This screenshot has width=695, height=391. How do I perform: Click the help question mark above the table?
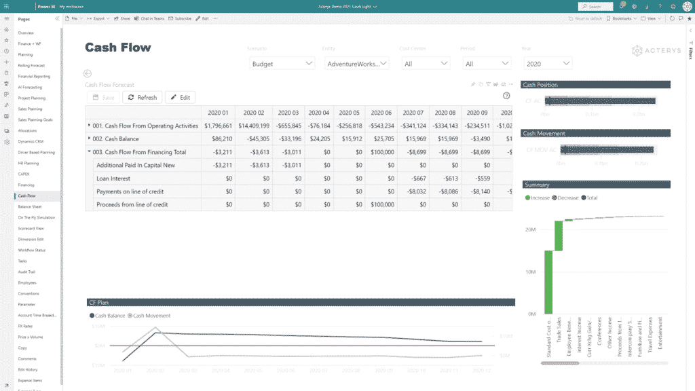pyautogui.click(x=506, y=96)
